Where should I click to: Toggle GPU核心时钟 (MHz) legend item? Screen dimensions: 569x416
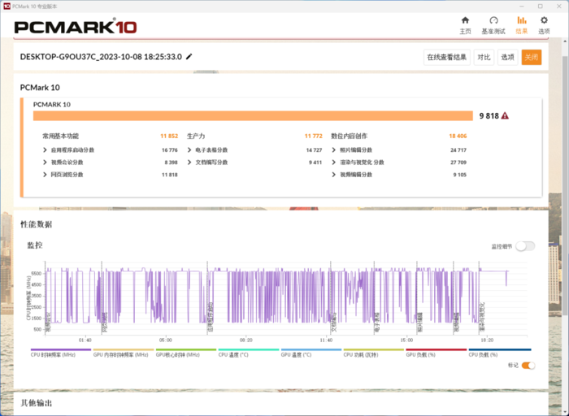186,353
